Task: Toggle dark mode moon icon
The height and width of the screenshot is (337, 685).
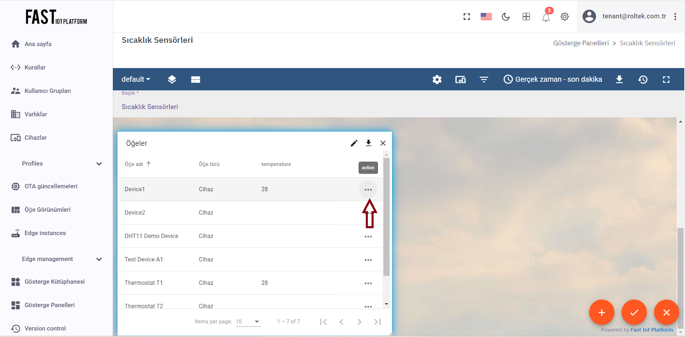Action: (x=506, y=17)
